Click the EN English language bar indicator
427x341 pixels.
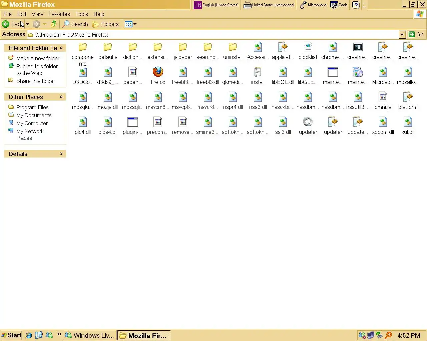[216, 5]
